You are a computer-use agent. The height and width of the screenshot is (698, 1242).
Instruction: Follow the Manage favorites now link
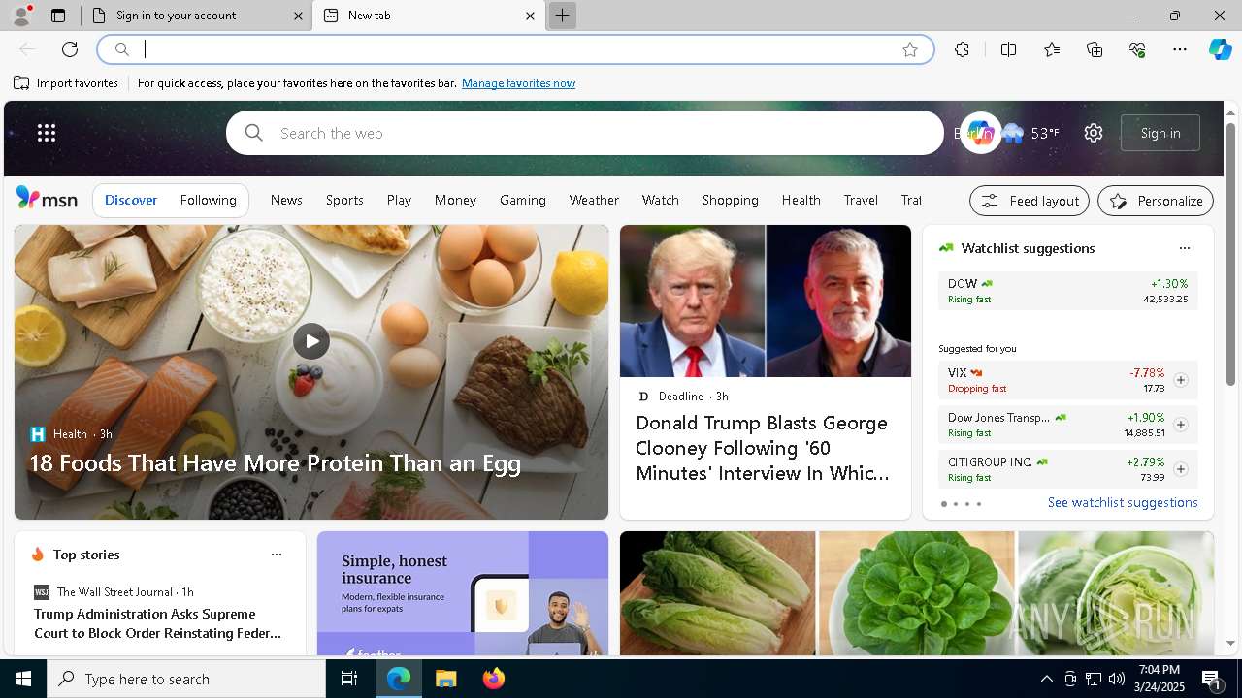(x=518, y=83)
